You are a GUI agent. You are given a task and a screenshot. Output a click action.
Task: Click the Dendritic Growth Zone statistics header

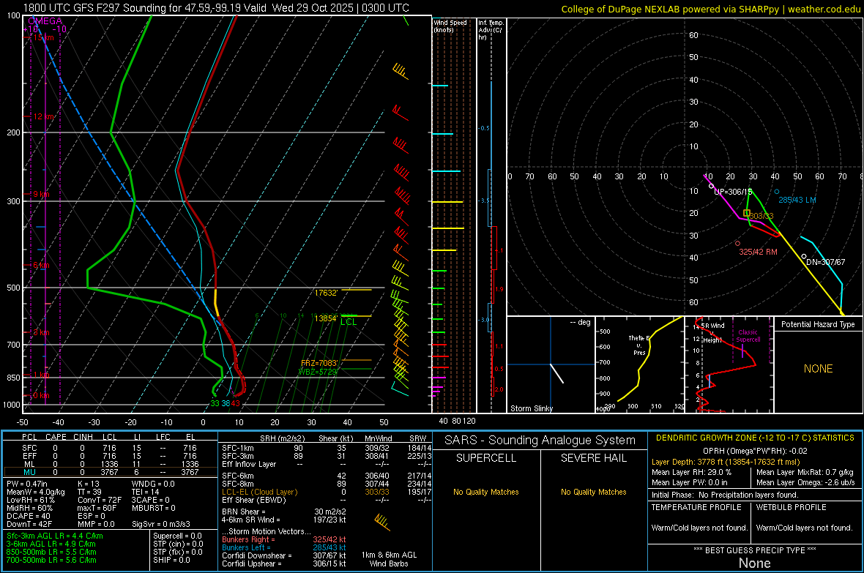click(x=755, y=438)
